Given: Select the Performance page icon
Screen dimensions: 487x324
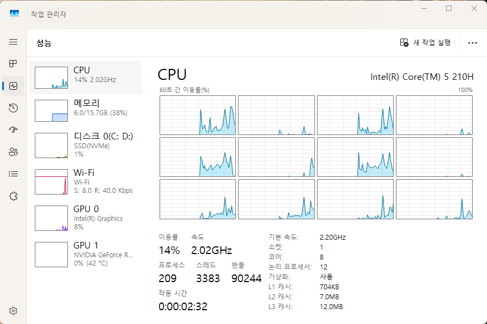Looking at the screenshot, I should pyautogui.click(x=13, y=86).
